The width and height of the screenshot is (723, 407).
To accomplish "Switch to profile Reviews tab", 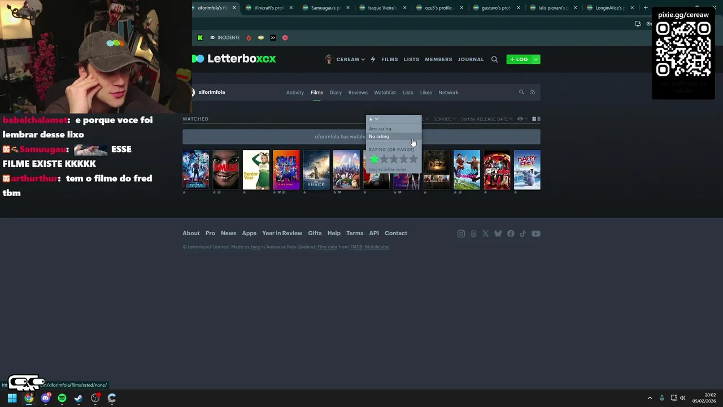I will pyautogui.click(x=358, y=93).
